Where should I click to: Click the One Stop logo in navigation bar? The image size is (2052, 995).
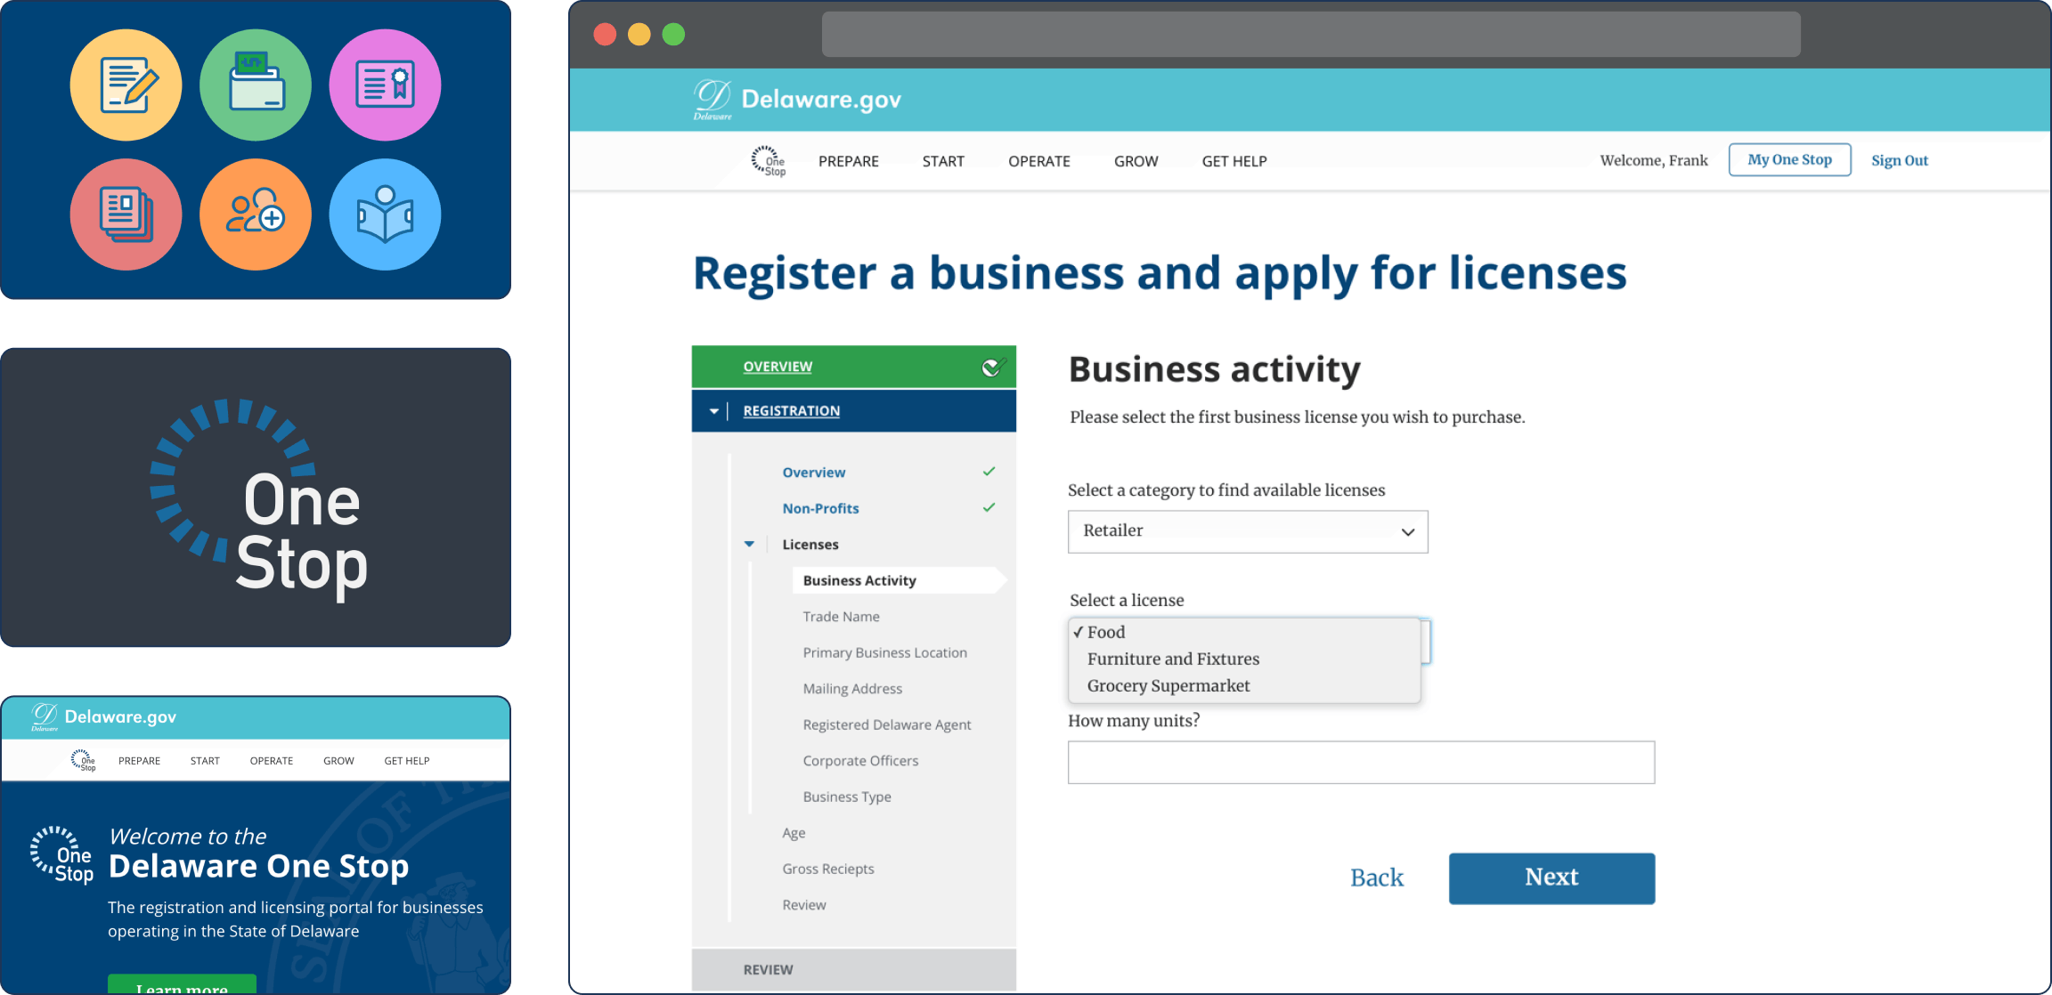(769, 161)
